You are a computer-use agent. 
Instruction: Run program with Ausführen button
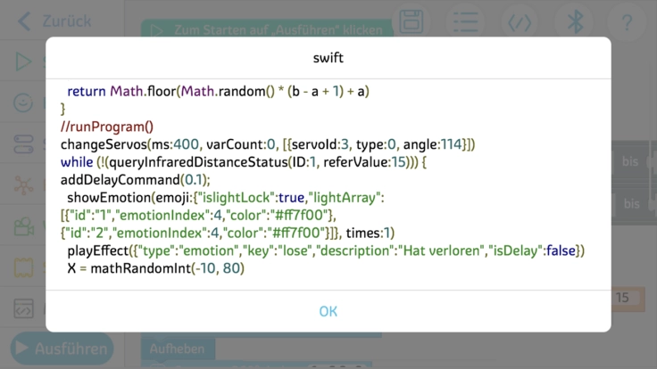click(62, 348)
